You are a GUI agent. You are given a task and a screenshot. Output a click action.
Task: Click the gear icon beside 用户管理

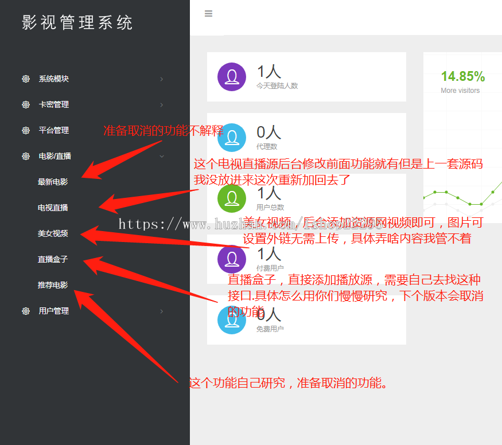pyautogui.click(x=26, y=311)
